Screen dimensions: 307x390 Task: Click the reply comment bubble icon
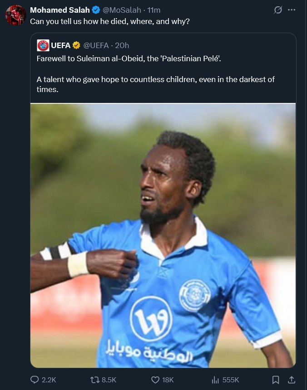pos(35,380)
